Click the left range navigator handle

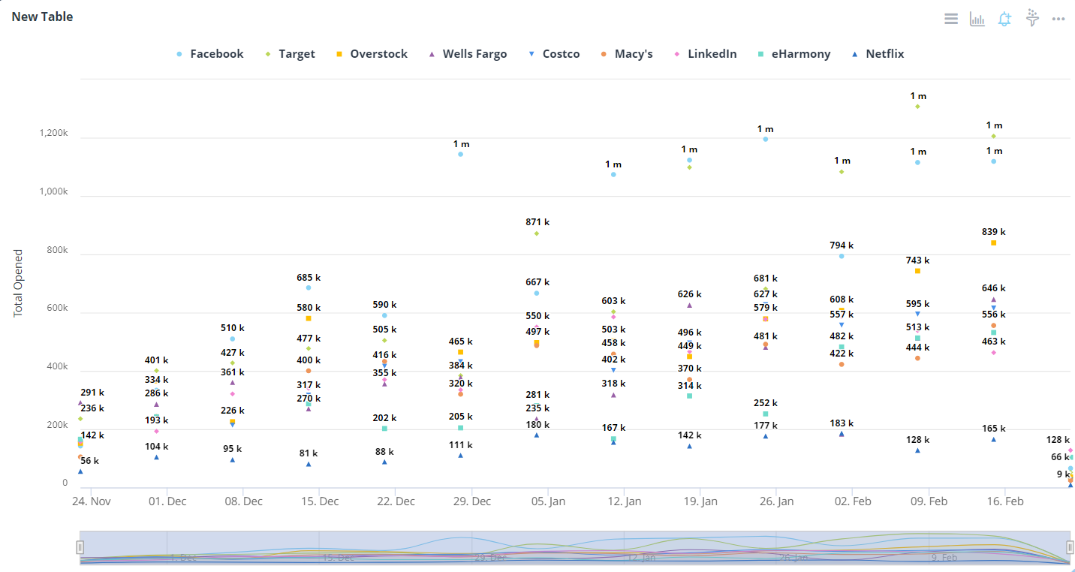80,547
